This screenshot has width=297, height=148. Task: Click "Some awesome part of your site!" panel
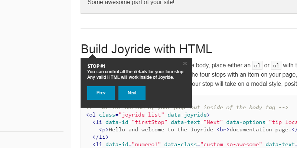(131, 3)
